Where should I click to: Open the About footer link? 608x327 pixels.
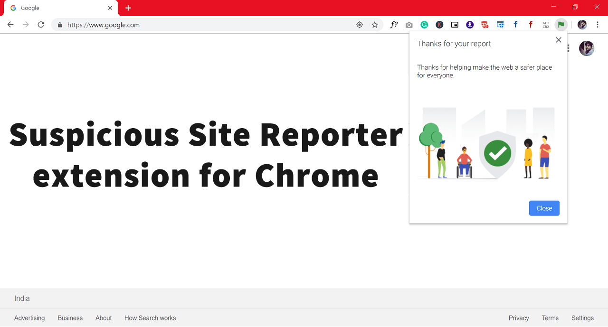click(104, 318)
